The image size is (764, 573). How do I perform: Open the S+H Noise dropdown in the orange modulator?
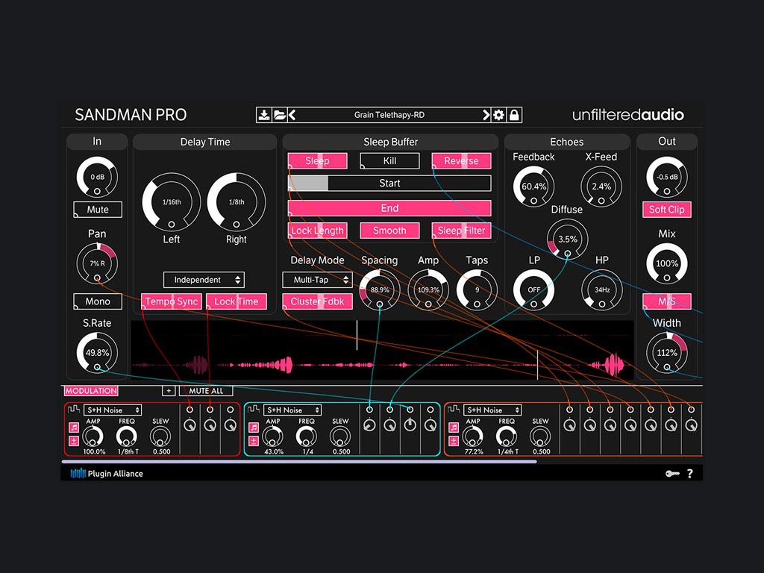point(492,410)
